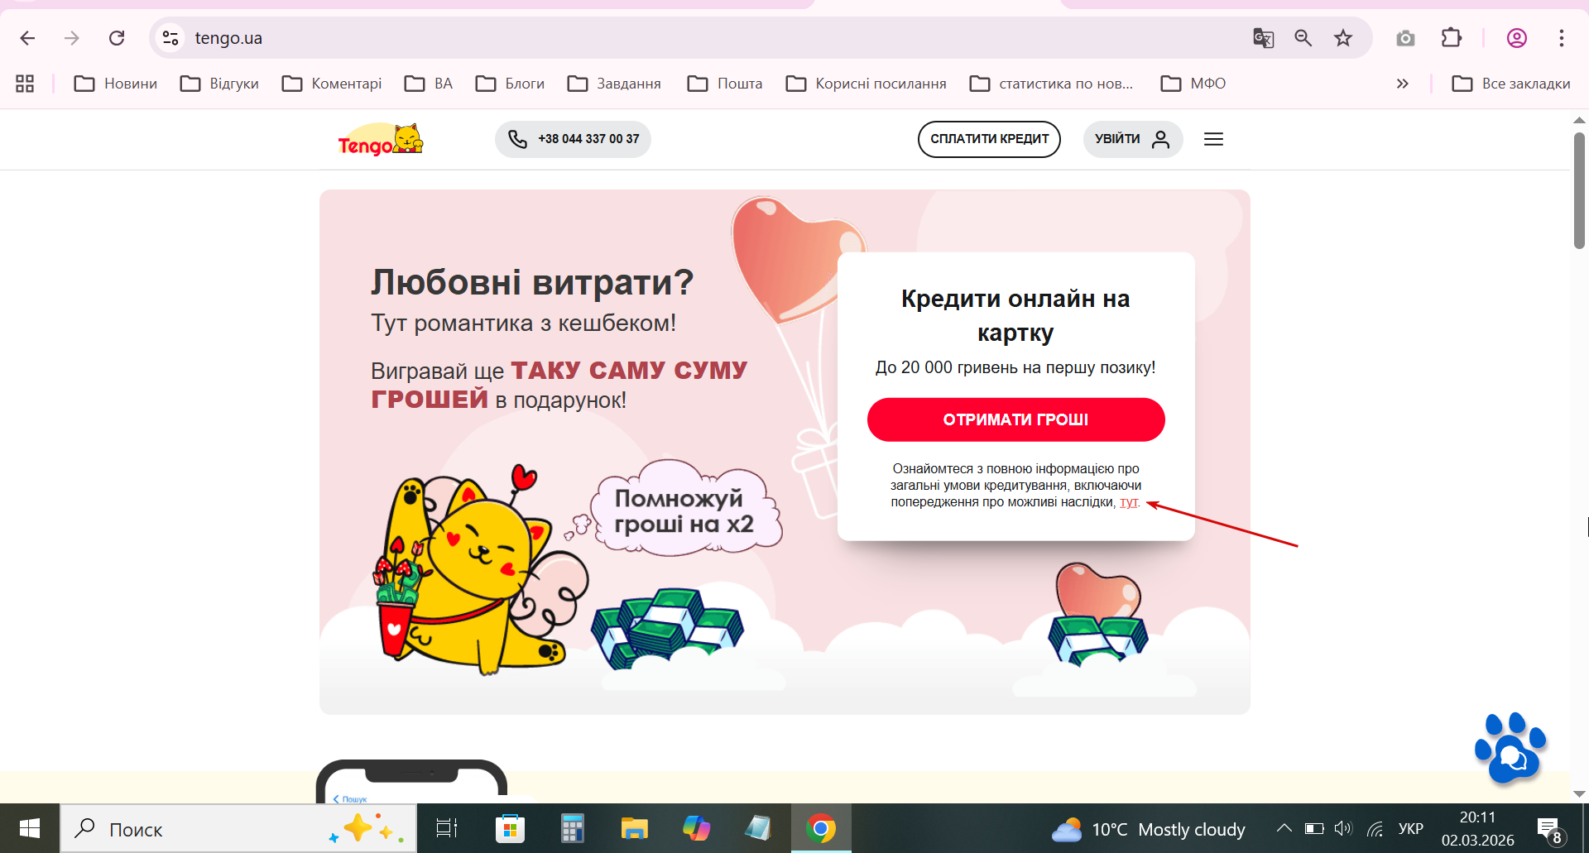1589x853 pixels.
Task: Click the Любовні витрати? heading
Action: tap(532, 282)
